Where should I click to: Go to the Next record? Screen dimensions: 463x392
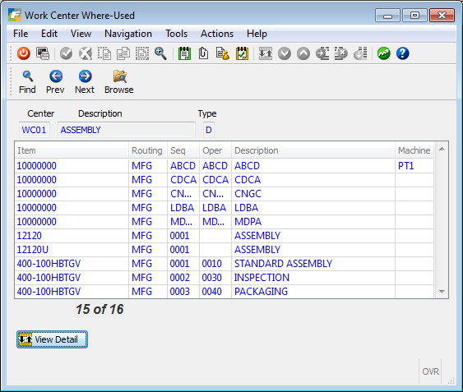pos(85,82)
